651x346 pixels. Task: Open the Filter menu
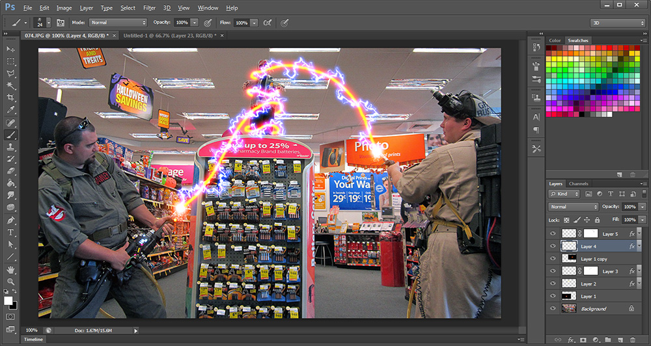[x=150, y=8]
